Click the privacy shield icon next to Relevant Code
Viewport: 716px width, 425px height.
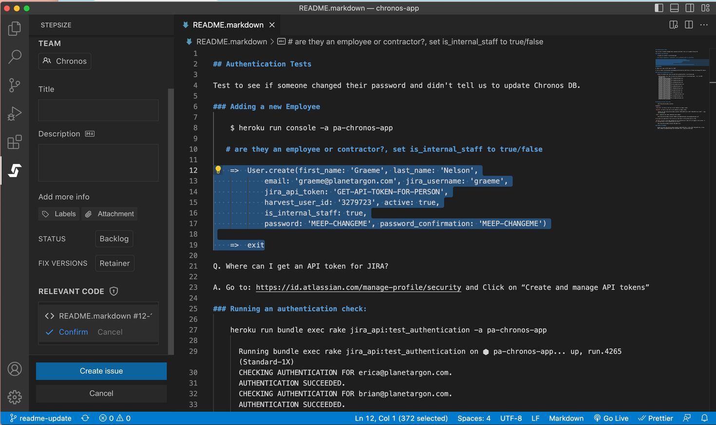coord(113,291)
